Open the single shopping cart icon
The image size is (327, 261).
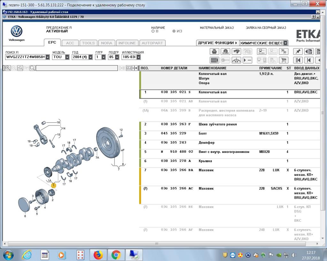point(284,60)
